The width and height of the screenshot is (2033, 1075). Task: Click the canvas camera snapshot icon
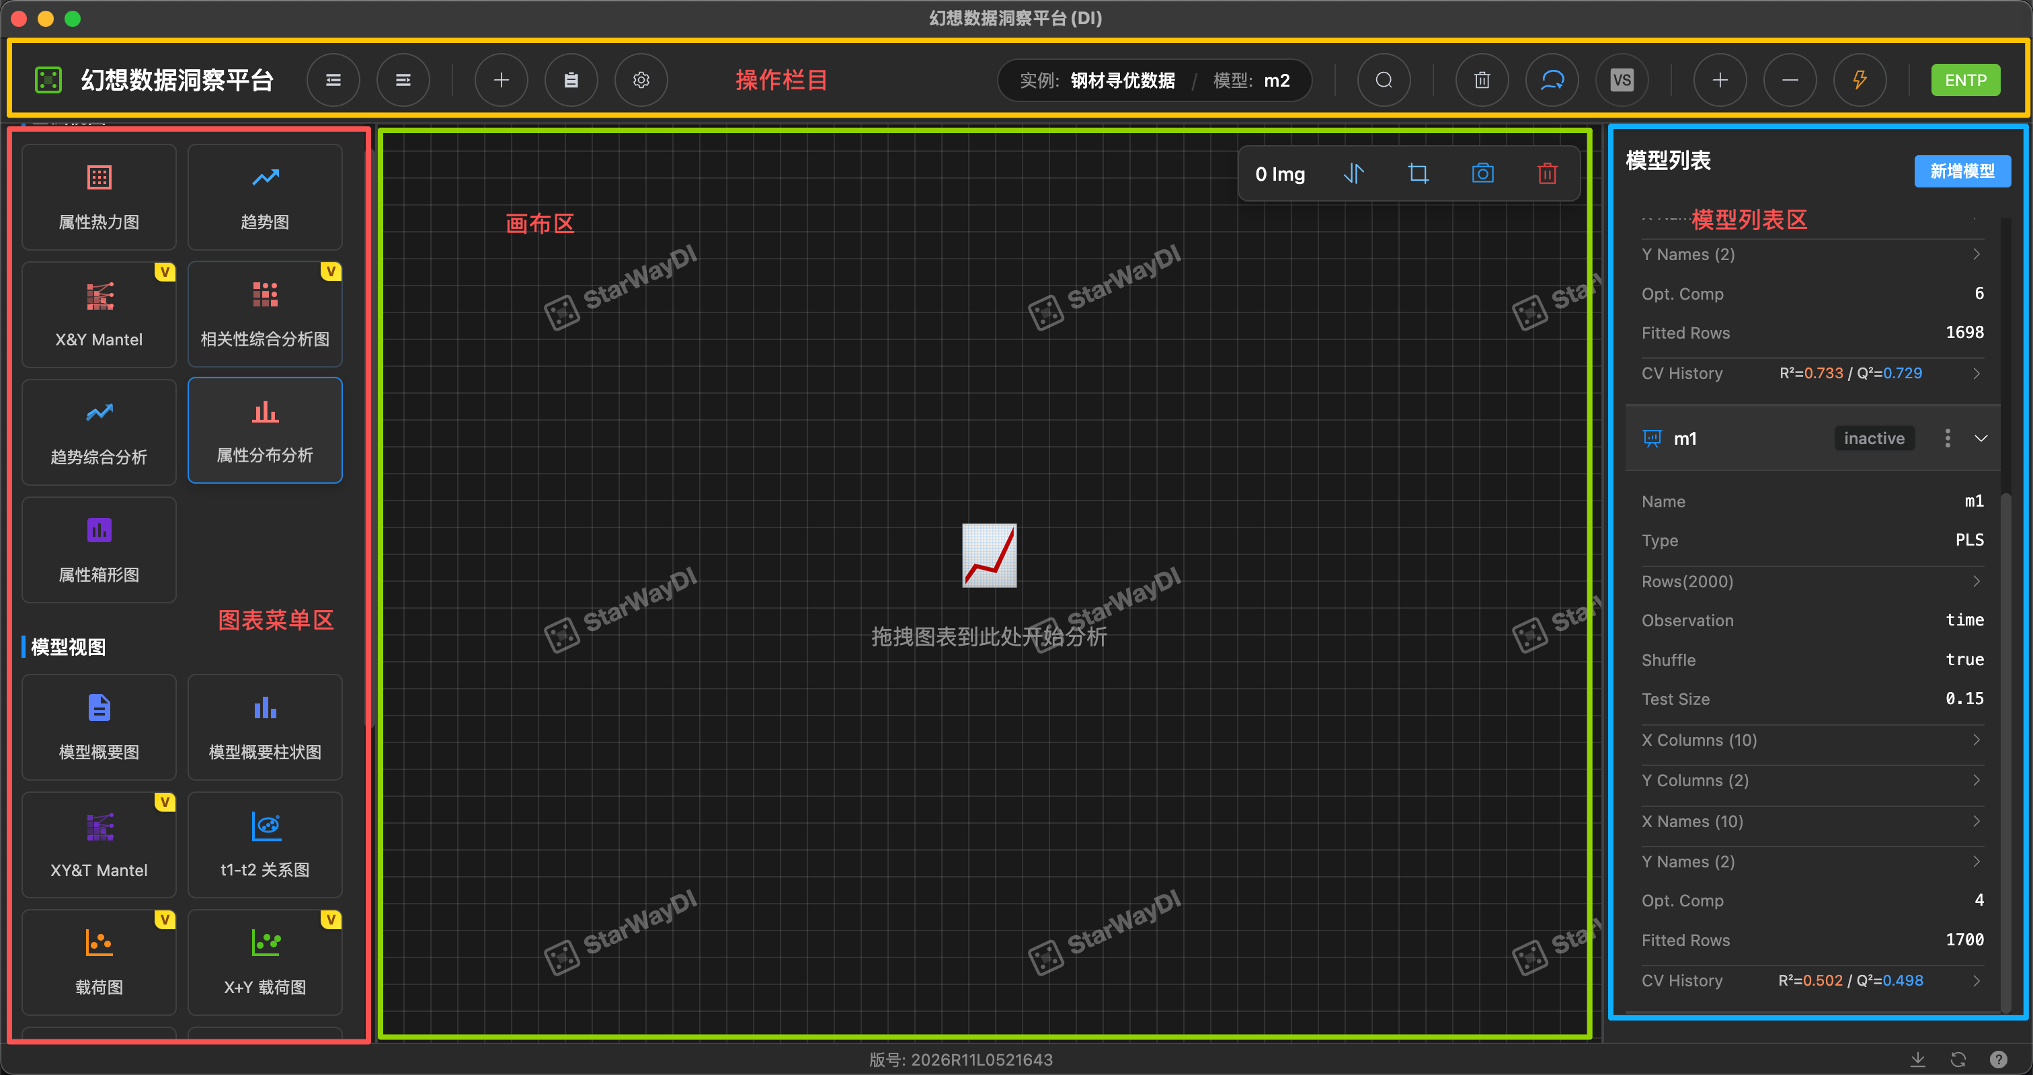tap(1482, 173)
